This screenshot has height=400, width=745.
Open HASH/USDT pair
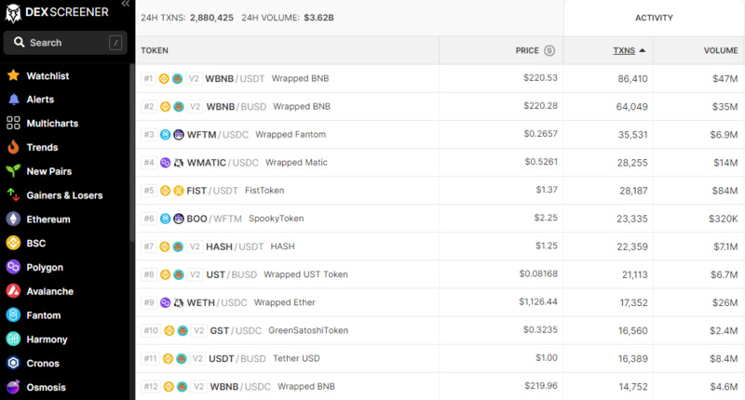440,247
